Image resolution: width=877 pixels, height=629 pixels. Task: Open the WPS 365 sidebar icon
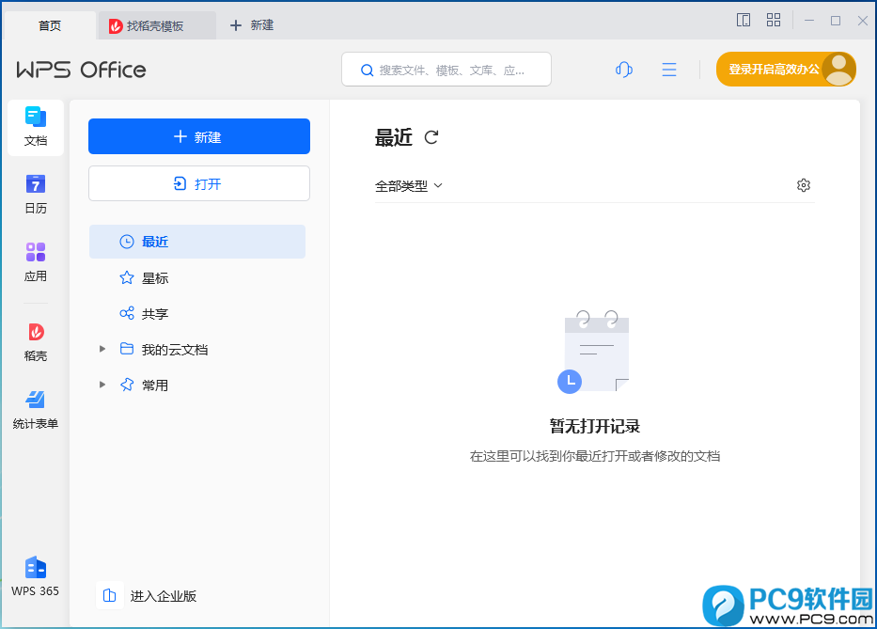point(35,576)
